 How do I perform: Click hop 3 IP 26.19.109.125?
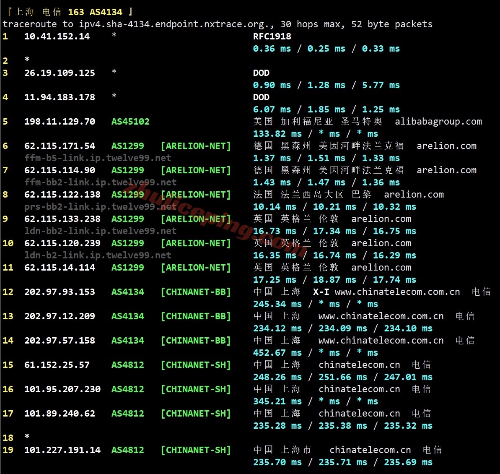[x=60, y=73]
